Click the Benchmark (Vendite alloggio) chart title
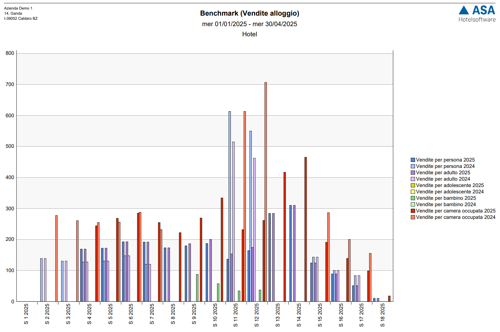Screen dimensions: 500x332 pos(249,13)
